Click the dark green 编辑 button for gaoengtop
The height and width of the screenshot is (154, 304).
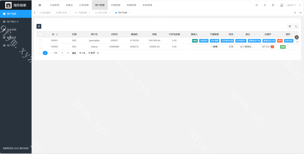(x=195, y=41)
